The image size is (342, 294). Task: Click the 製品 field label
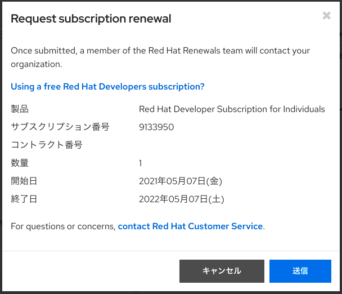20,109
